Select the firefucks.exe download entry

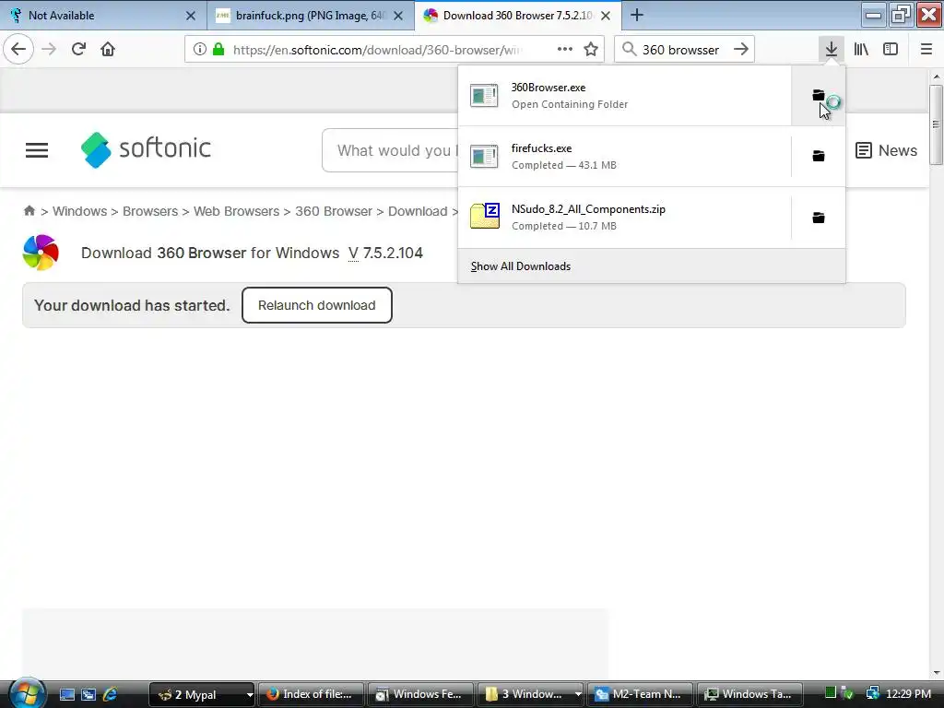624,157
